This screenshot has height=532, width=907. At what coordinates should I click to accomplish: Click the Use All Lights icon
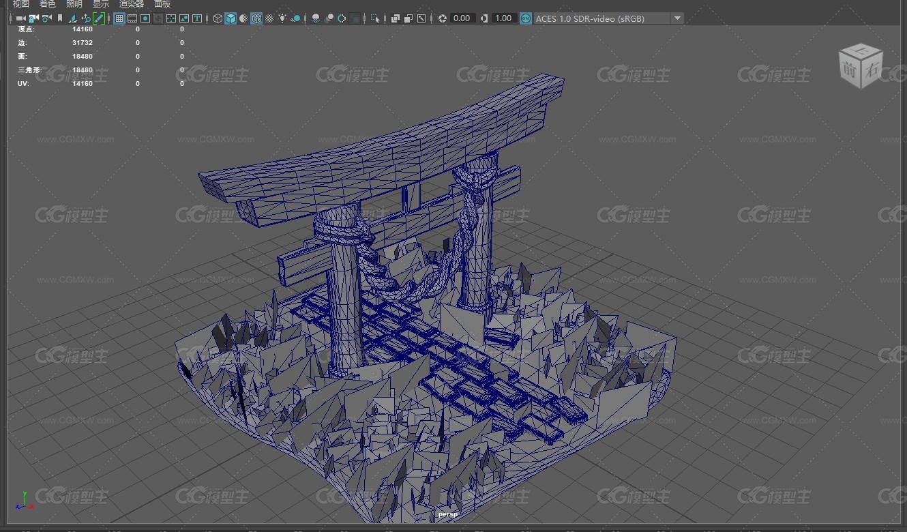point(282,18)
